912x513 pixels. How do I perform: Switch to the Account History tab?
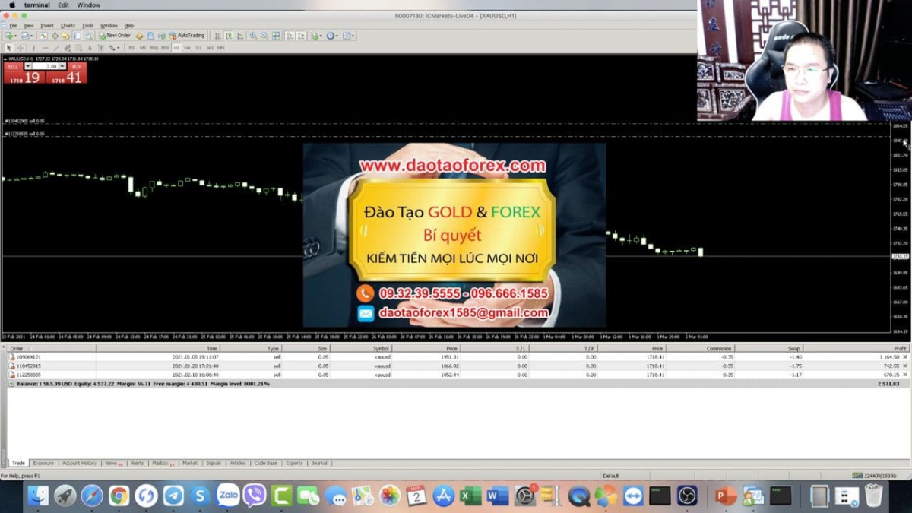pyautogui.click(x=79, y=463)
